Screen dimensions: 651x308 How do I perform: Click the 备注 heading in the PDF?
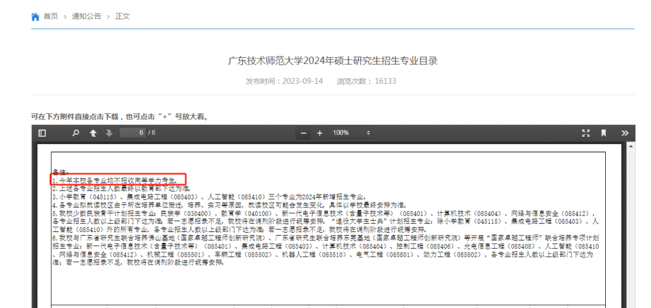point(61,172)
